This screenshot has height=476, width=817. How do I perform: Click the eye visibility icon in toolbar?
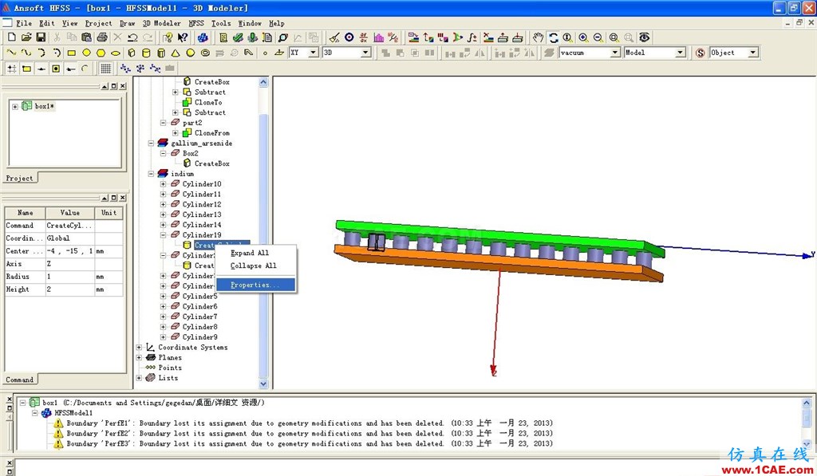645,37
